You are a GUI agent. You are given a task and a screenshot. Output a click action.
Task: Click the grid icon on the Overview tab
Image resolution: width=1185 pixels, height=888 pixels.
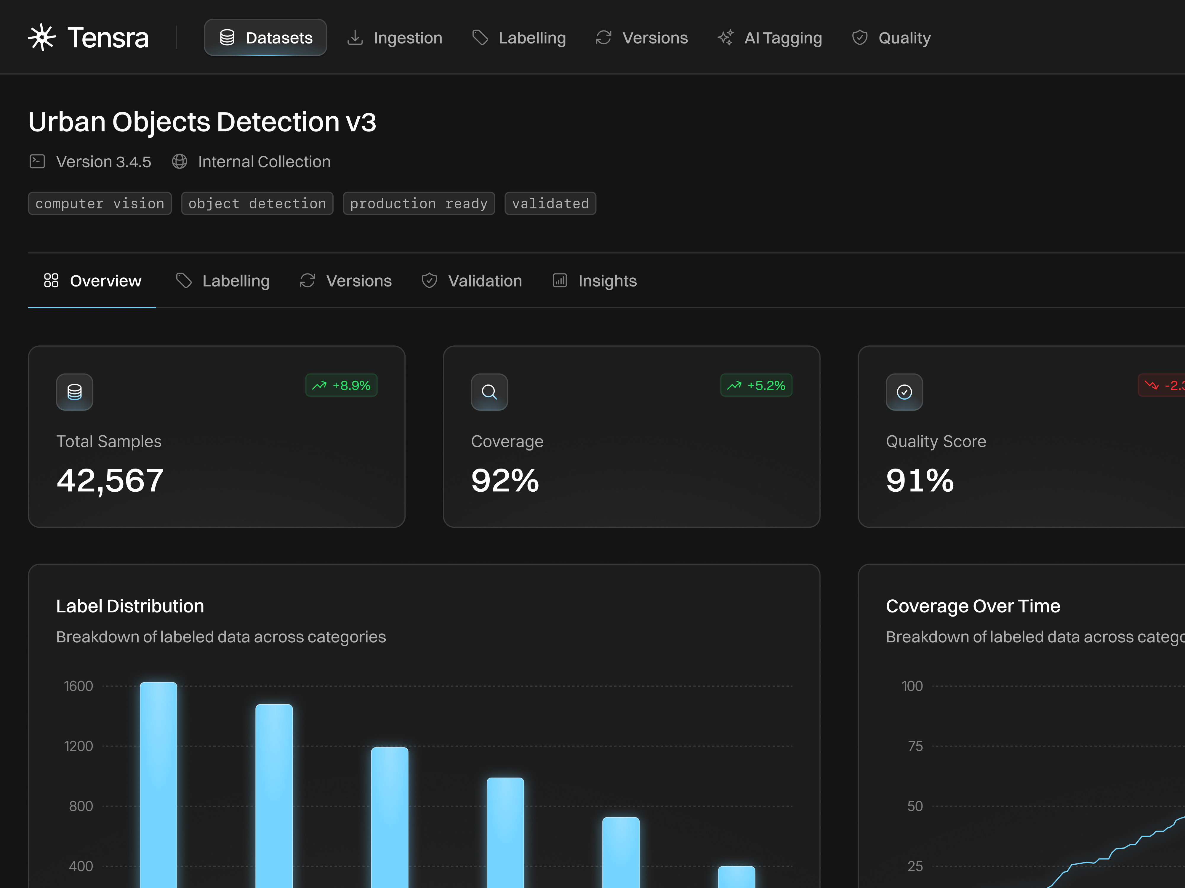52,281
